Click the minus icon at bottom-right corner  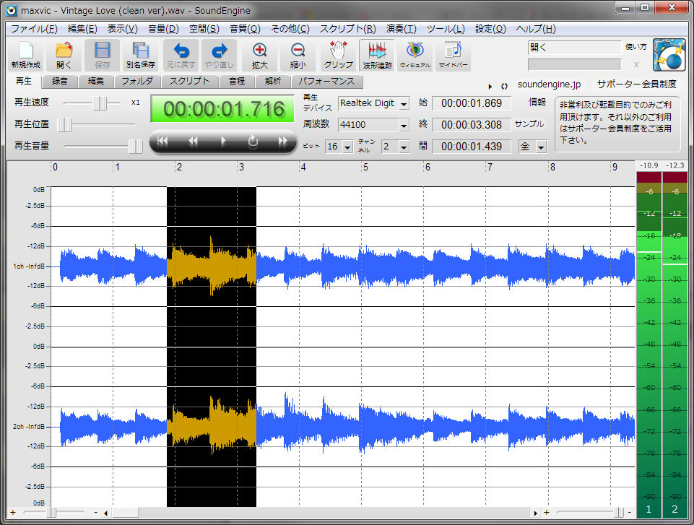click(630, 512)
